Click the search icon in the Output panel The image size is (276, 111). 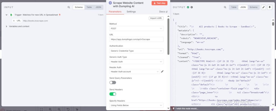[225, 7]
